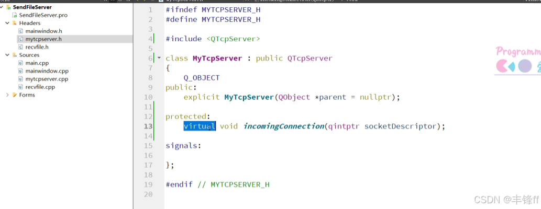Click 'class' keyword on line 6
Image resolution: width=541 pixels, height=209 pixels.
pyautogui.click(x=176, y=58)
